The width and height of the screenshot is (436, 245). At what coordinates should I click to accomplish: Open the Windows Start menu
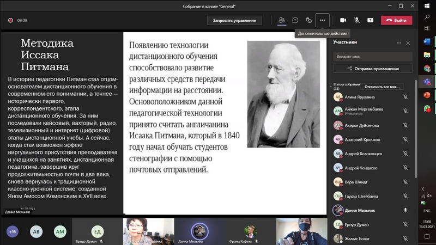coord(427,6)
